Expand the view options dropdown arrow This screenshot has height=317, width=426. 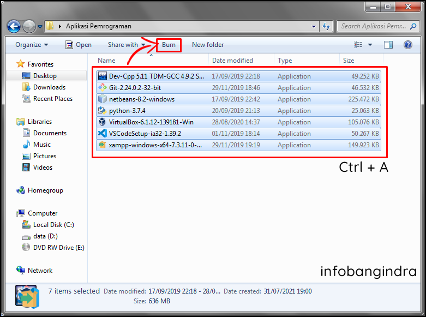click(x=370, y=45)
